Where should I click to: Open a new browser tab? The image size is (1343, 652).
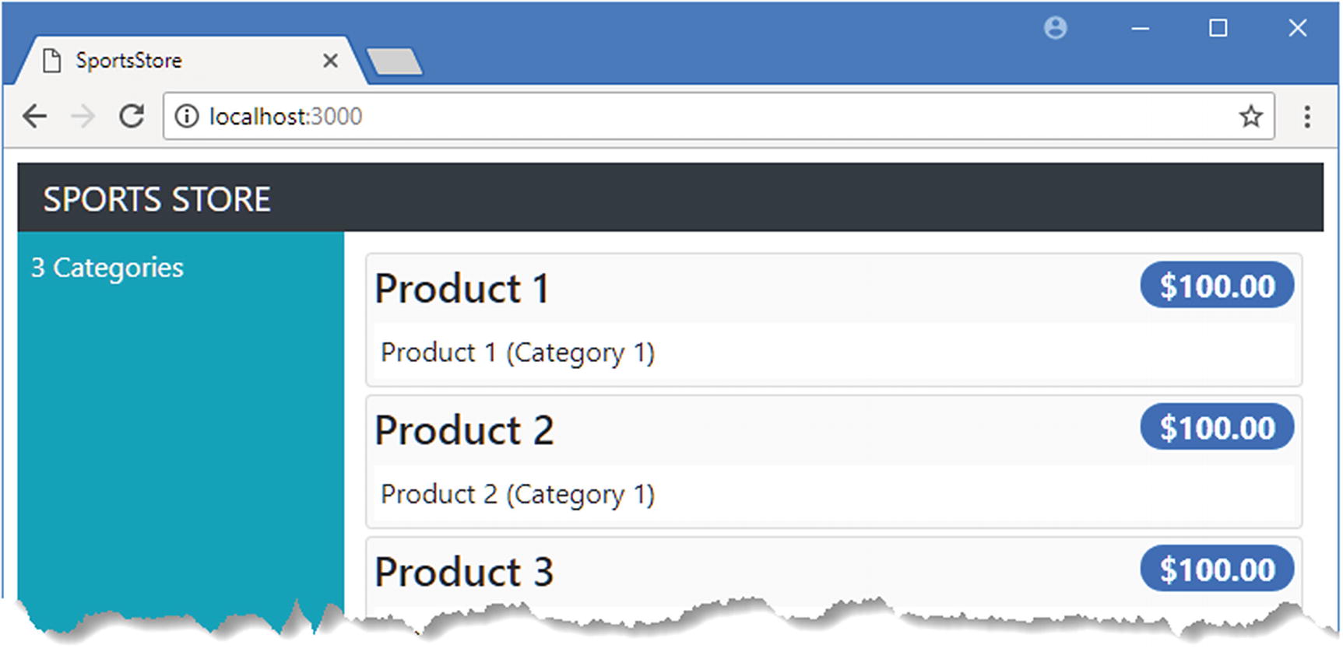coord(395,62)
